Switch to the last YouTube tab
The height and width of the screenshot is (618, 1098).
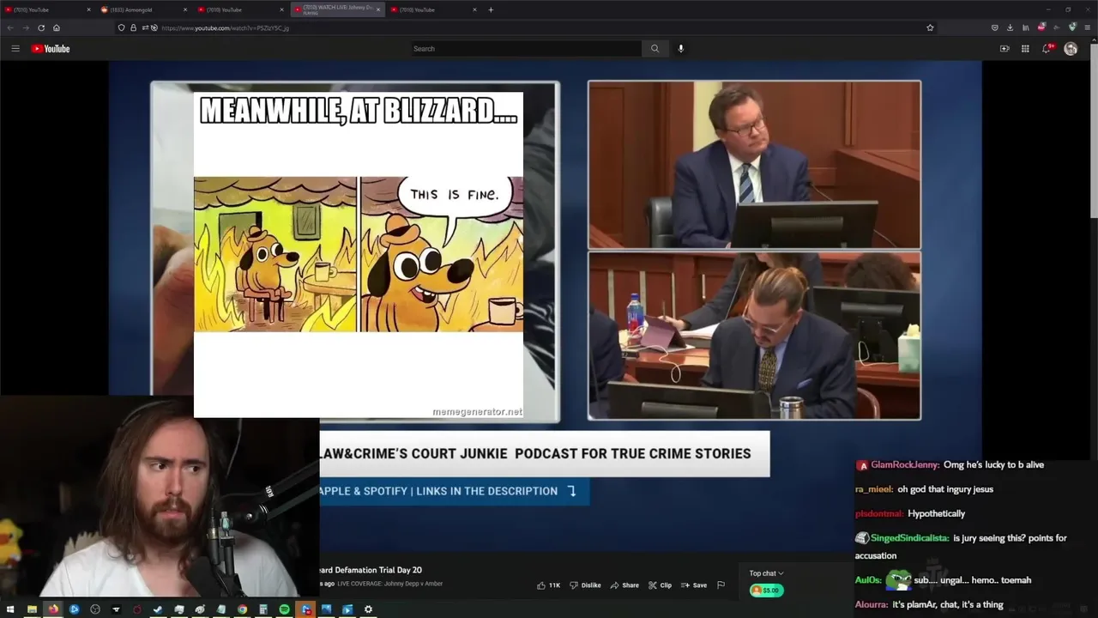pyautogui.click(x=434, y=9)
